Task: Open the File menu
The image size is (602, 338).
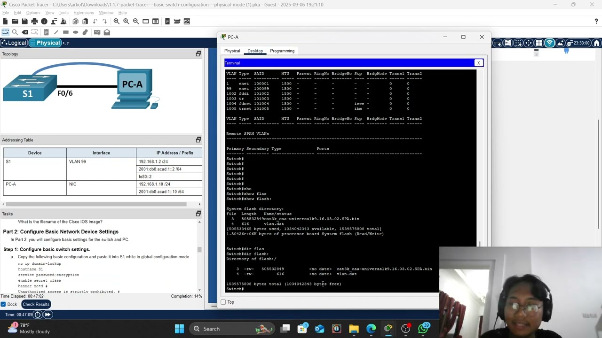Action: click(x=6, y=13)
